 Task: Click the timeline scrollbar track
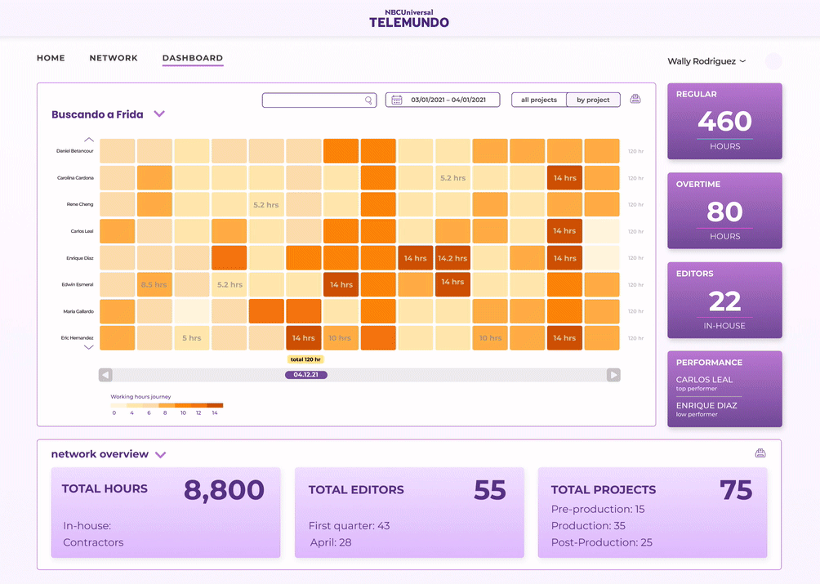tap(359, 375)
